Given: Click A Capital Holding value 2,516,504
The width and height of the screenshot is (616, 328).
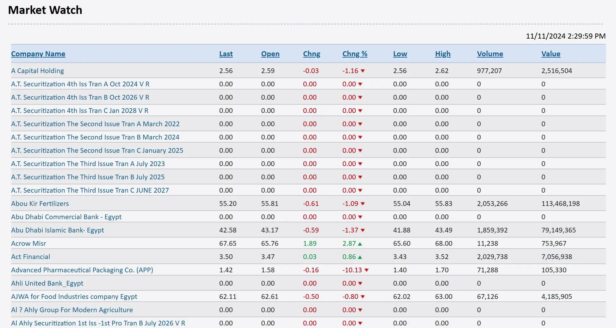Looking at the screenshot, I should click(x=557, y=71).
